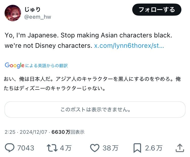The height and width of the screenshot is (157, 190).
Task: Open the Google logo translation attribution
Action: click(14, 65)
